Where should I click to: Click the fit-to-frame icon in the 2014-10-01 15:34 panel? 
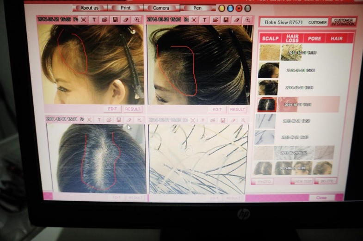(194, 20)
